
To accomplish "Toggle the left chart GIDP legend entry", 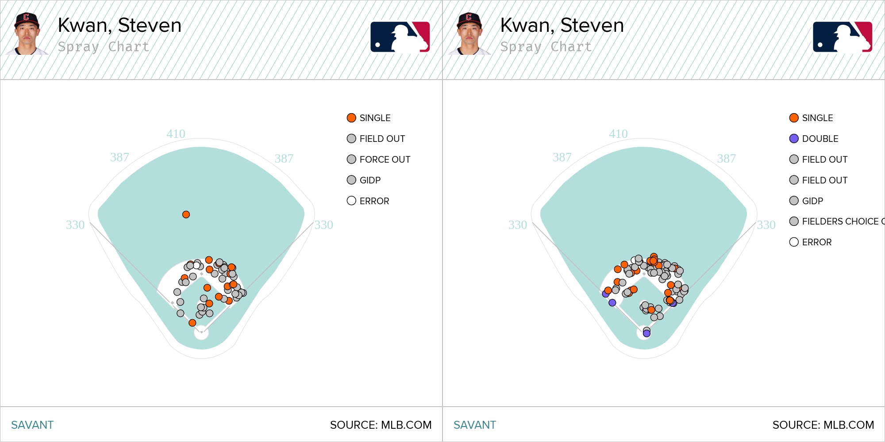I will click(364, 180).
